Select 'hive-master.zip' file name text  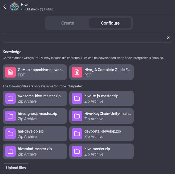[x=97, y=149]
